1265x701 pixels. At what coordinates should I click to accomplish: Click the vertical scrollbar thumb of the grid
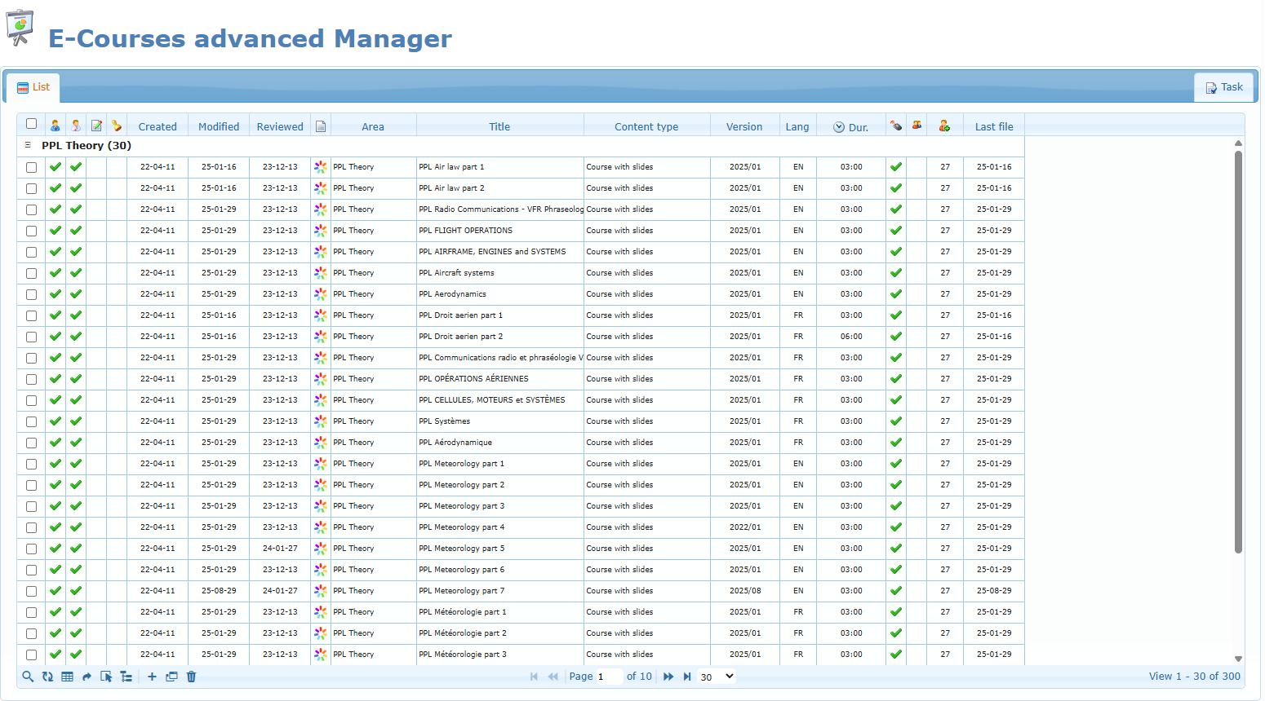point(1238,352)
